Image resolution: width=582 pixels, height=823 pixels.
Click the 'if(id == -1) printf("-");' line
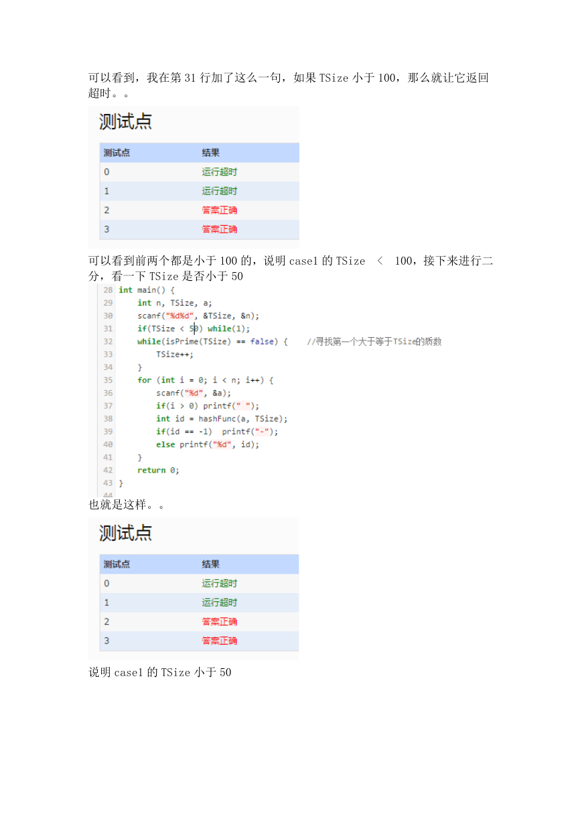point(217,431)
